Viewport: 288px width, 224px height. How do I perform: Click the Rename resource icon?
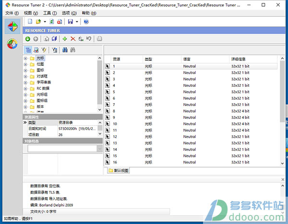pyautogui.click(x=81, y=39)
